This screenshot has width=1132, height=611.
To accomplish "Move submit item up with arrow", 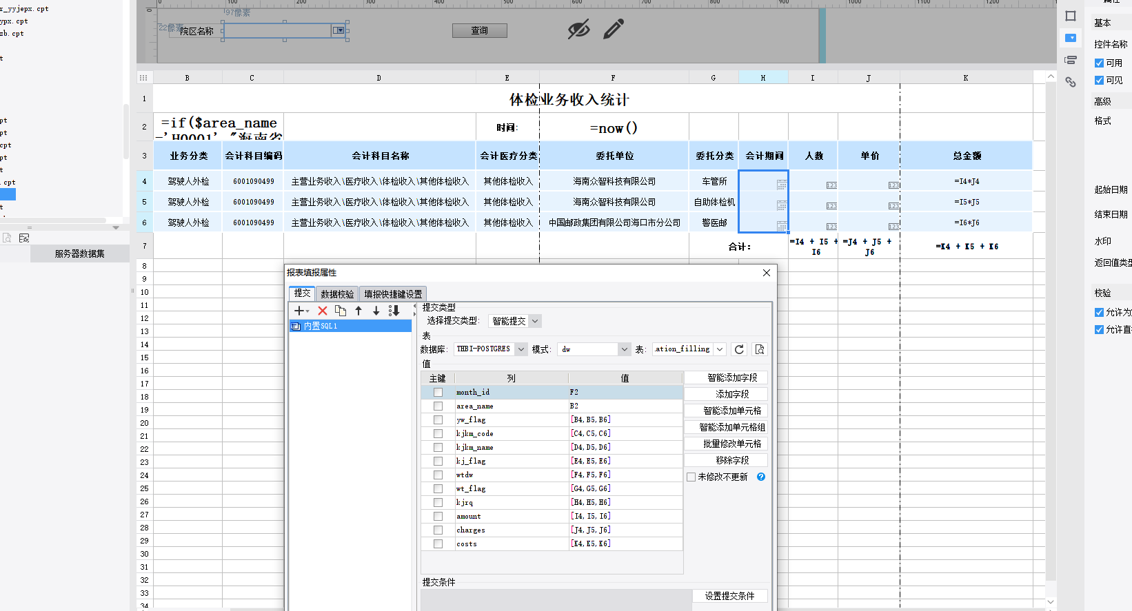I will (358, 311).
